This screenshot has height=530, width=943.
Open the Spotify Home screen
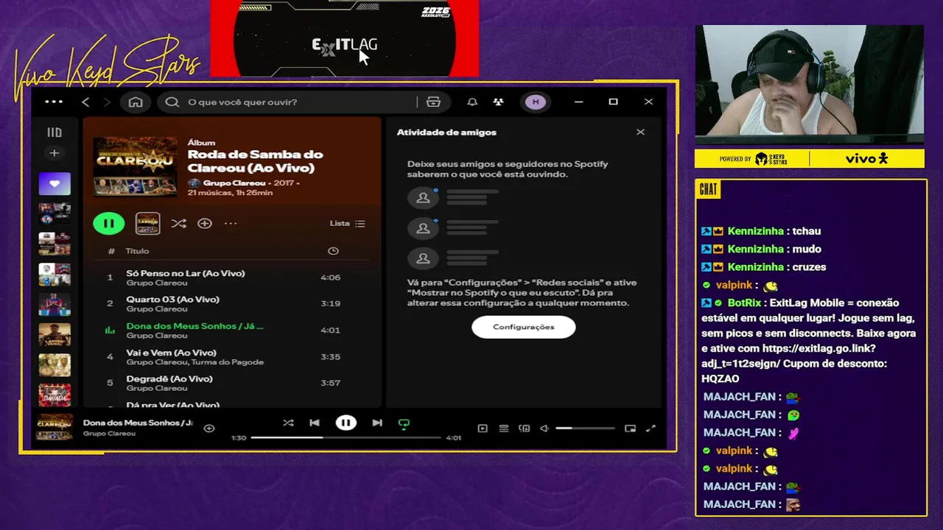pyautogui.click(x=136, y=102)
